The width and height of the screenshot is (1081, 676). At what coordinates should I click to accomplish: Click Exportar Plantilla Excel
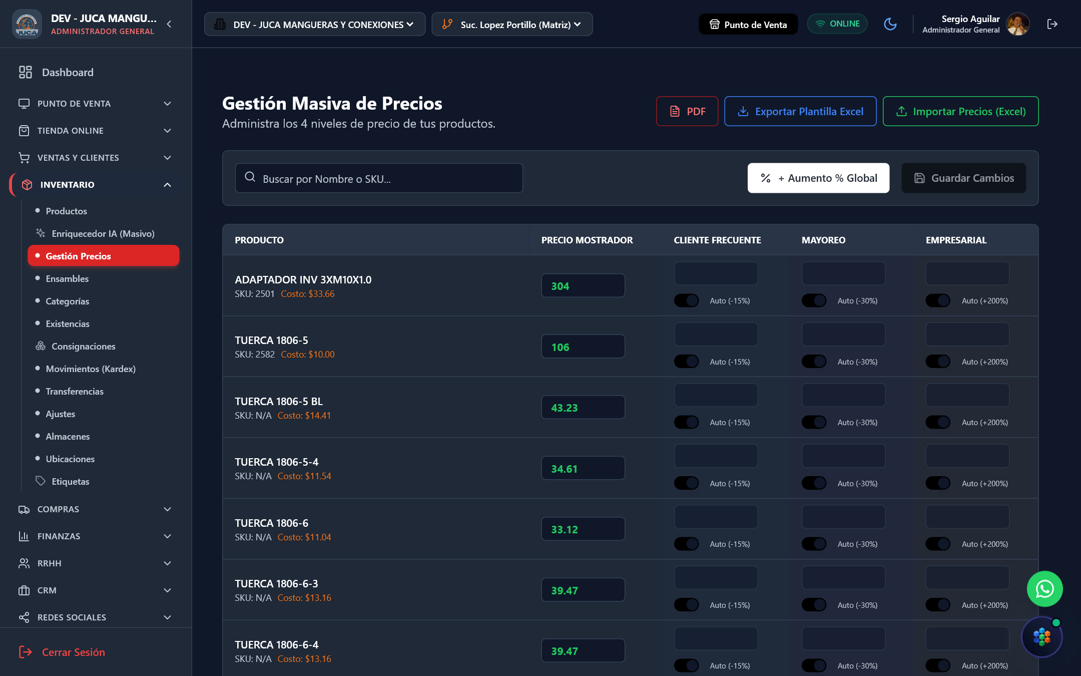pos(800,111)
